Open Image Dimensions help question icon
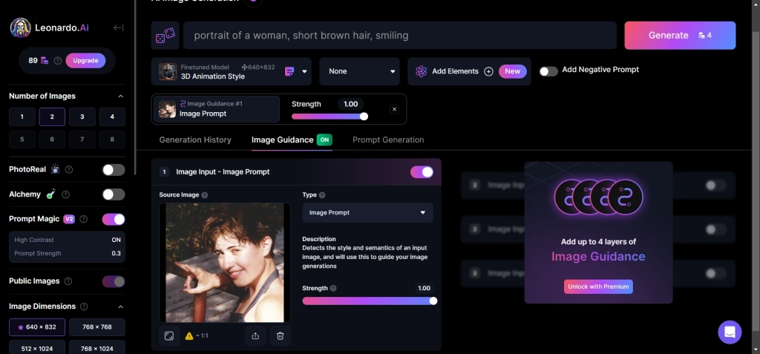The image size is (760, 354). [x=84, y=307]
